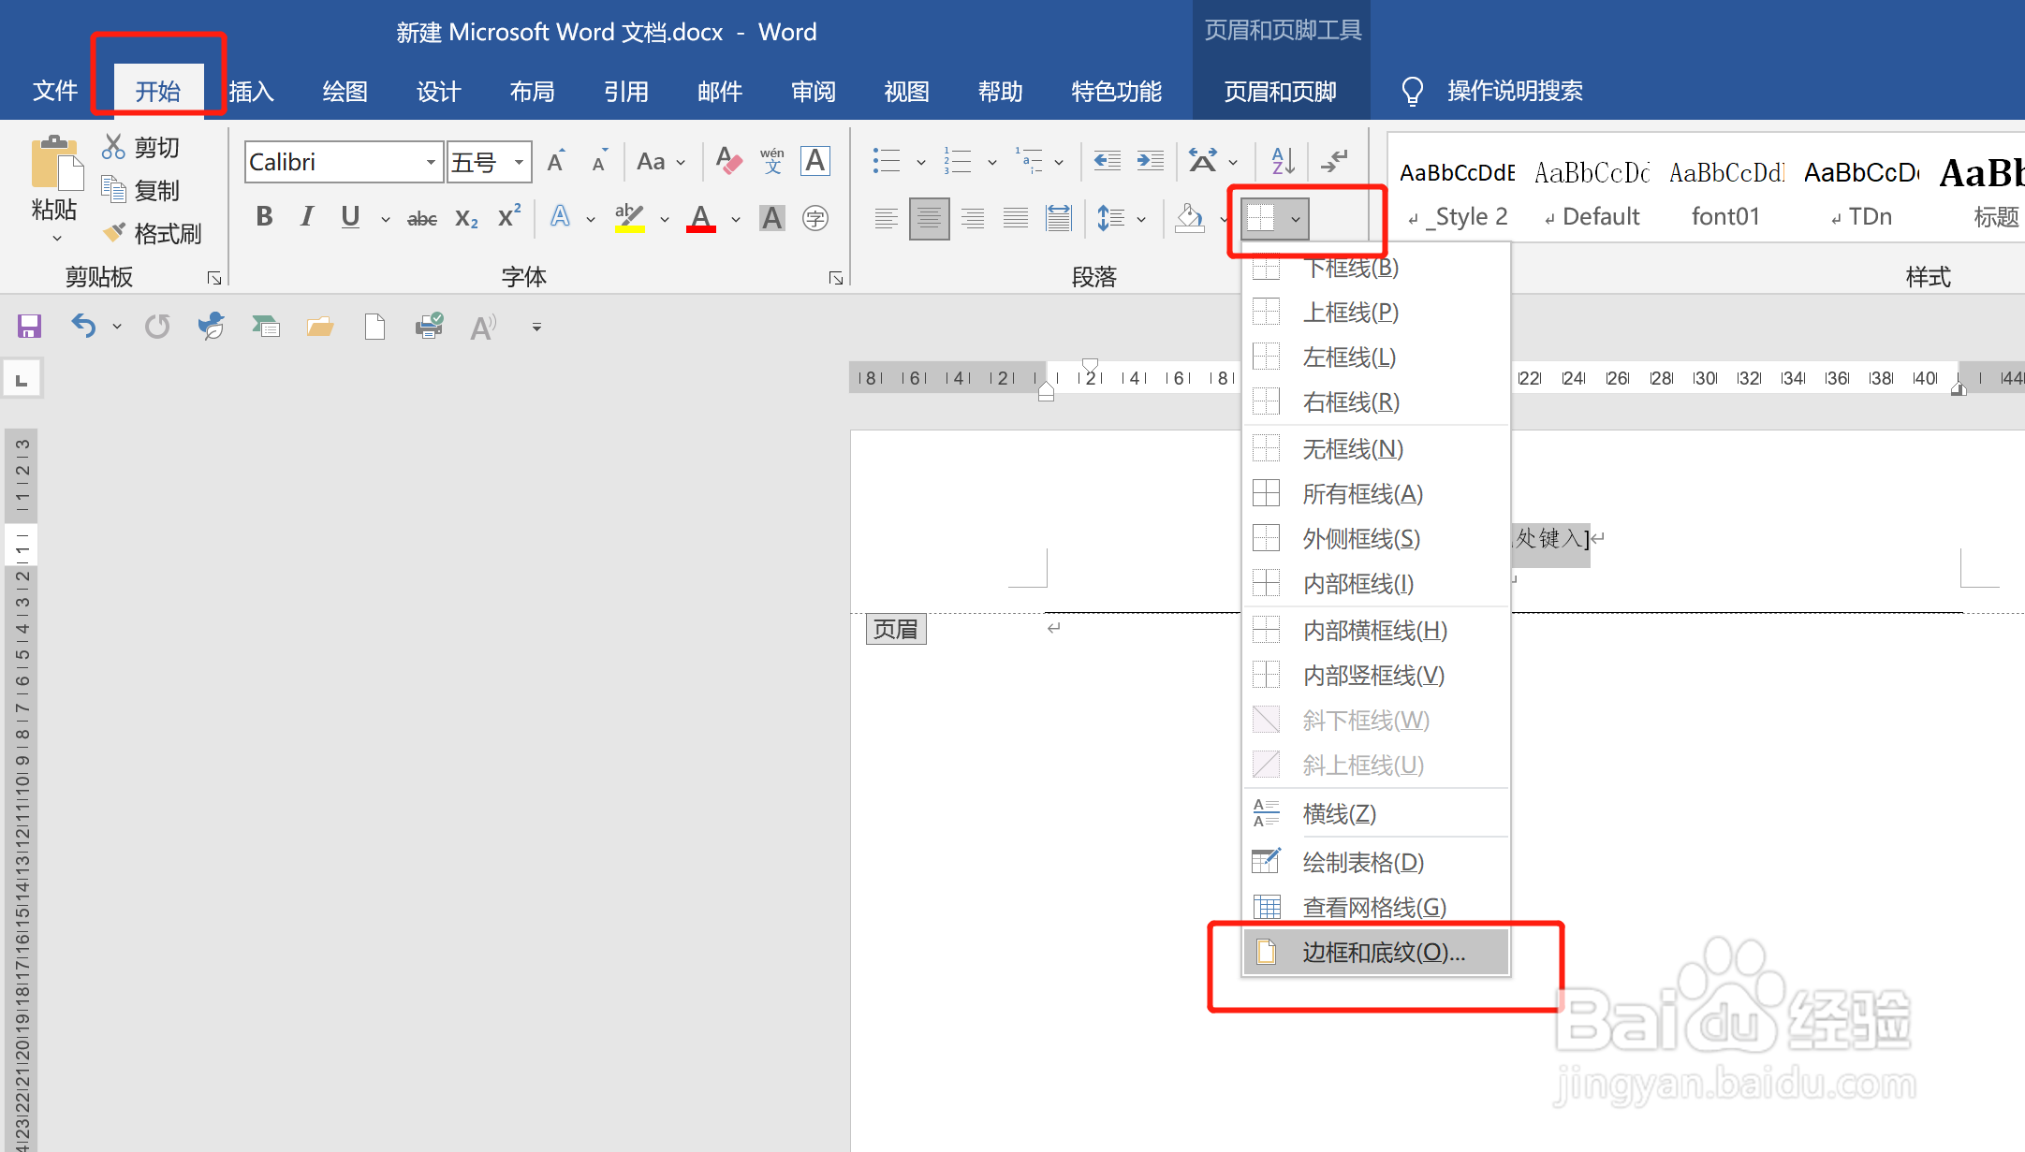This screenshot has width=2025, height=1152.
Task: Click the Distributed alignment icon
Action: (x=1059, y=218)
